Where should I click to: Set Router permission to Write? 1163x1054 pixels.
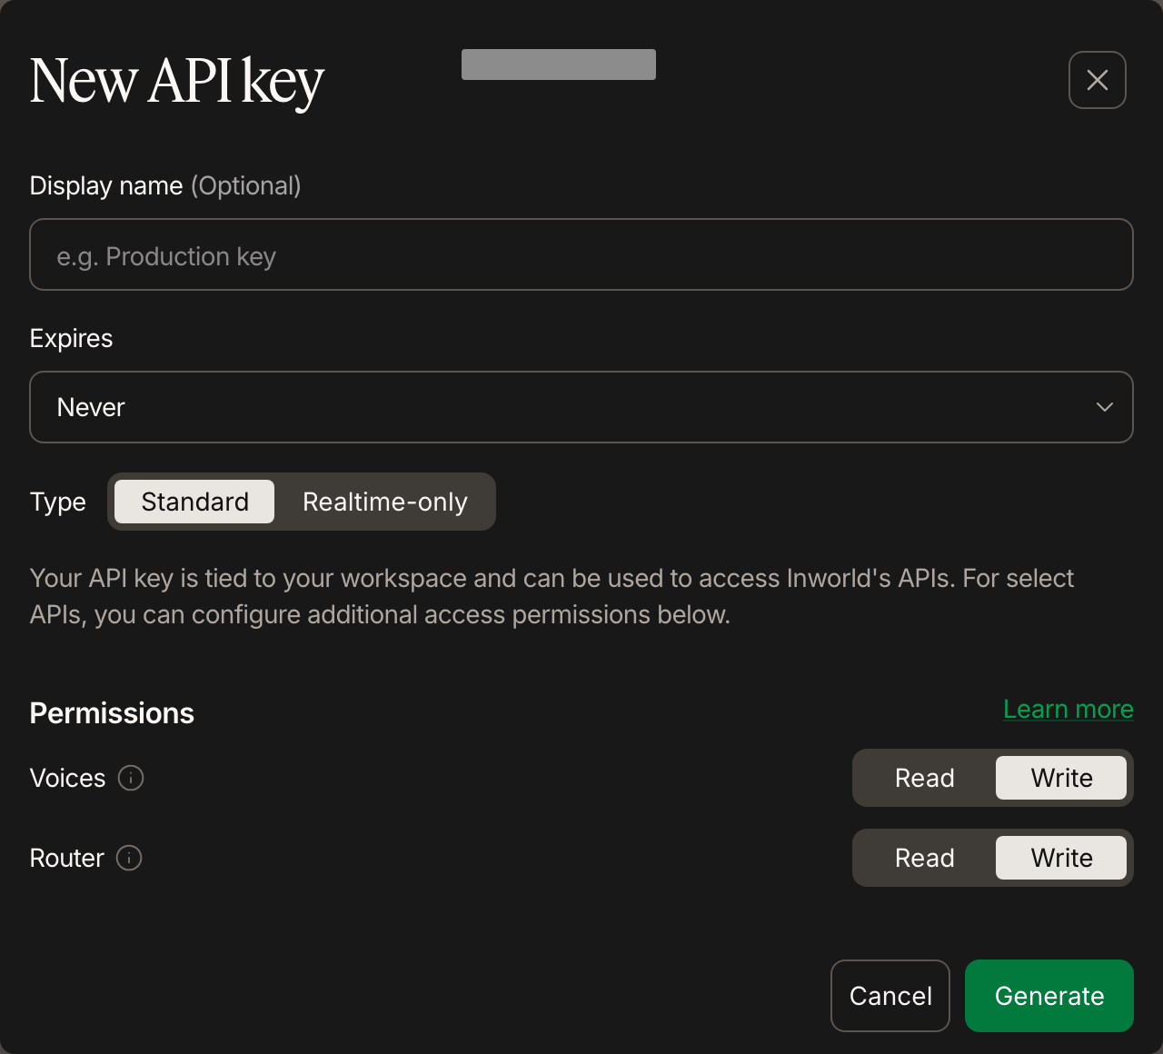[x=1061, y=858]
